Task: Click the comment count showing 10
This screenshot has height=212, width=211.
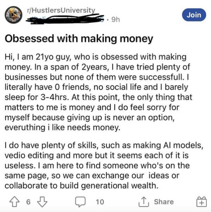Action: point(100,202)
